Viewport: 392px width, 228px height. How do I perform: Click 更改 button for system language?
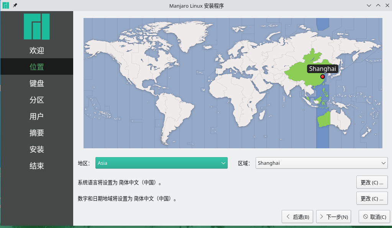pos(372,182)
